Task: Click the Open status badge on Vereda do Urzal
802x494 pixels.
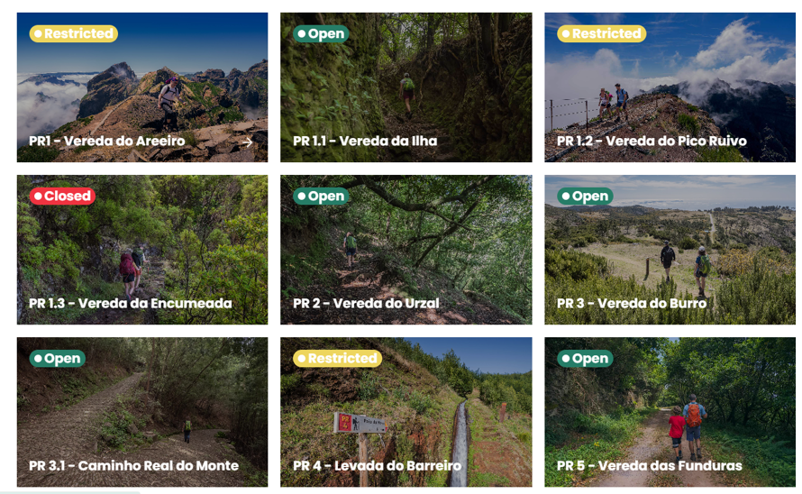Action: click(x=321, y=196)
